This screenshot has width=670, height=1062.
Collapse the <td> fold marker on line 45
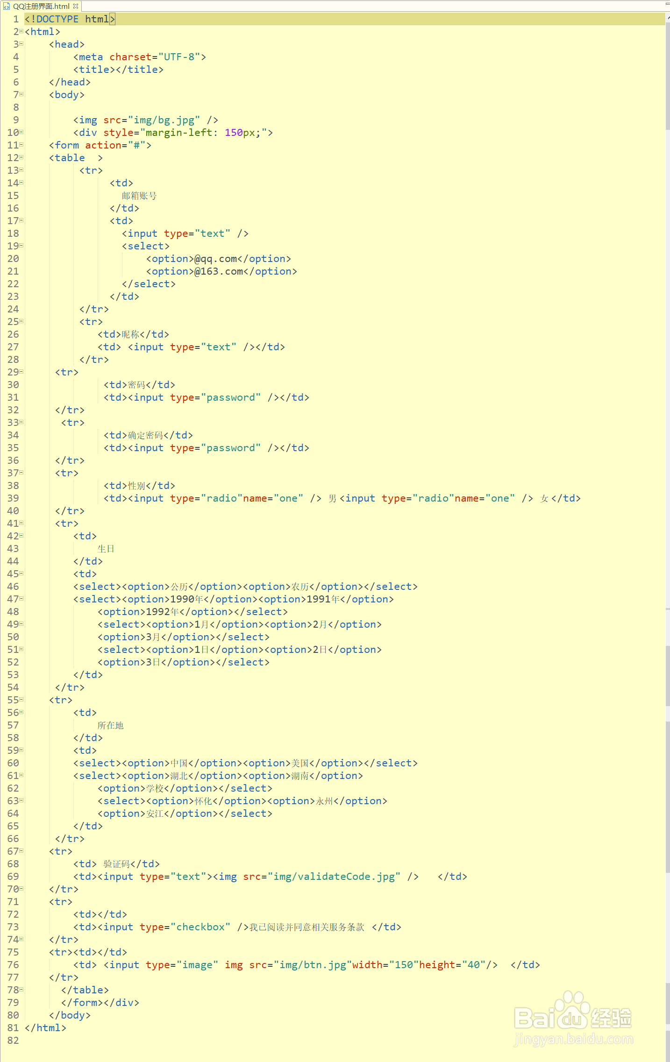[21, 573]
